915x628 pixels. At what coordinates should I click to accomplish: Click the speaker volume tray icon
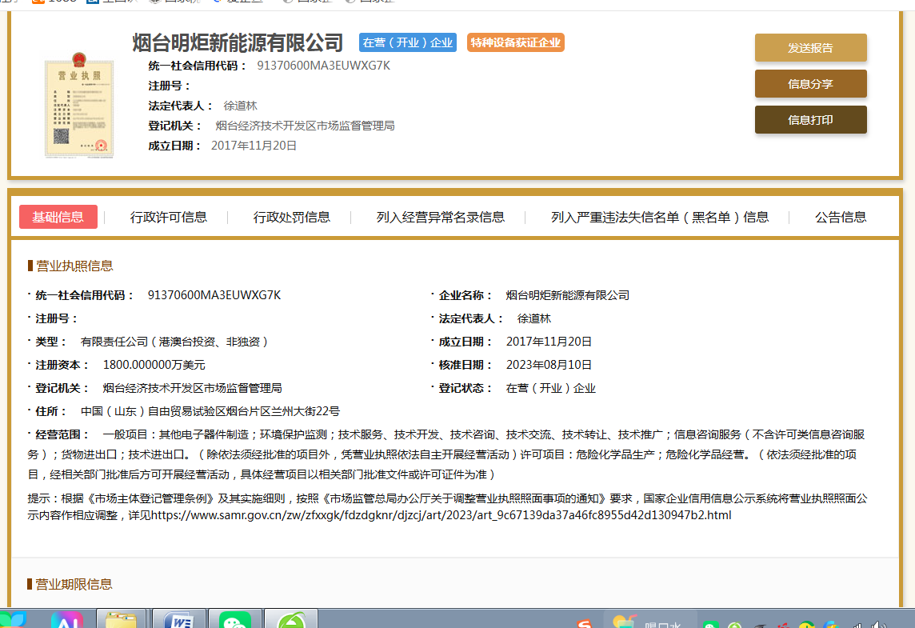[x=879, y=624]
